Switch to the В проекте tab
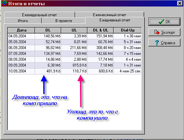This screenshot has width=184, height=140. [63, 21]
